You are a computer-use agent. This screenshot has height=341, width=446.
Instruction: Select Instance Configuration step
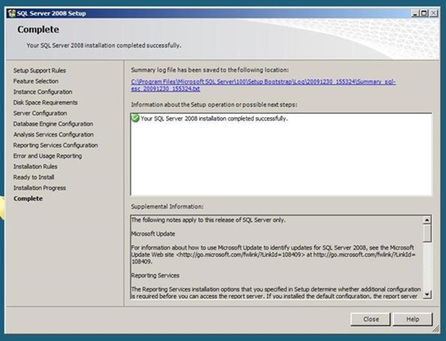[x=42, y=91]
